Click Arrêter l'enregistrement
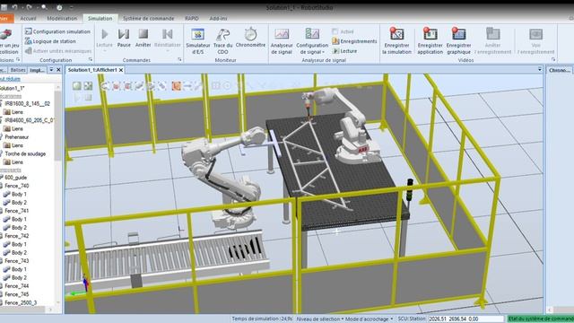 pyautogui.click(x=492, y=41)
